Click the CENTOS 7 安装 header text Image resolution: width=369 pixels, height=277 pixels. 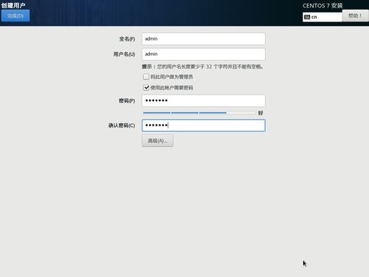coord(323,6)
